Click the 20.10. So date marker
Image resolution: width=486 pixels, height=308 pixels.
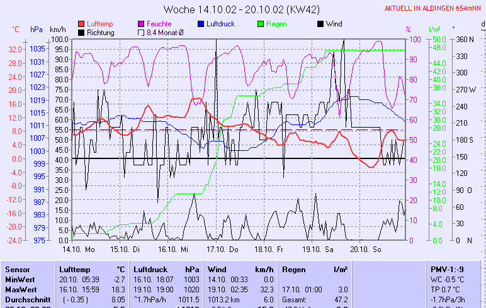click(x=368, y=249)
